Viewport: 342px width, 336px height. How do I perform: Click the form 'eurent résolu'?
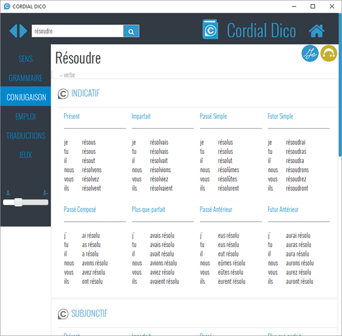232,282
